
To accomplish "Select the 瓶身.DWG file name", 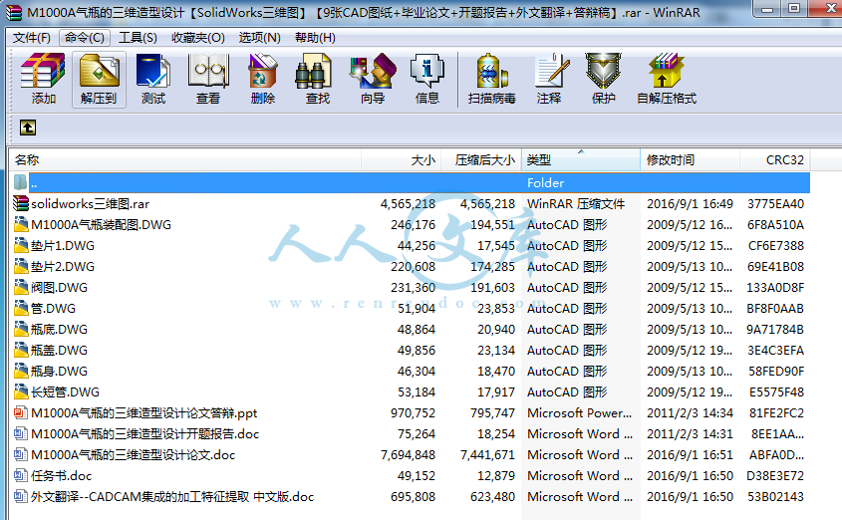I will click(x=59, y=372).
